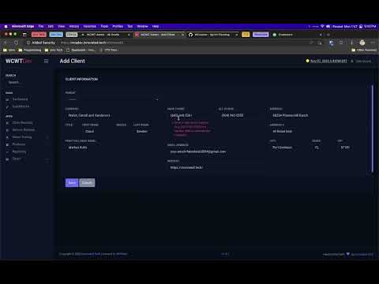Open the Dashboard sidebar item
This screenshot has width=379, height=284.
(20, 99)
